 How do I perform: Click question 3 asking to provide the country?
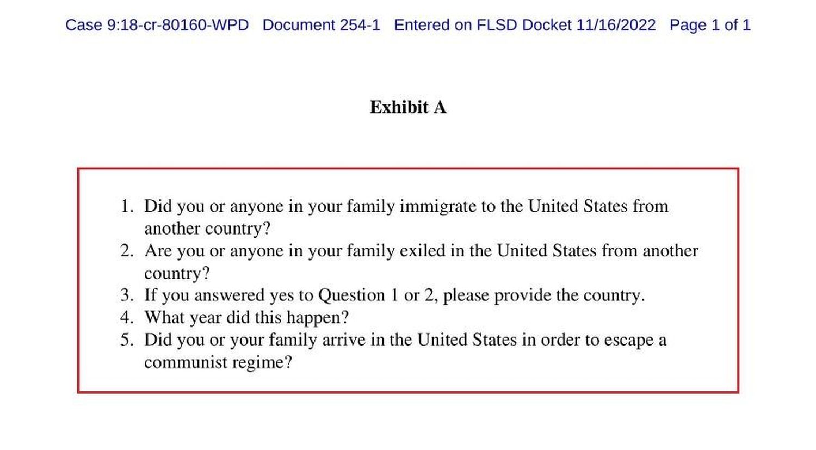tap(394, 295)
